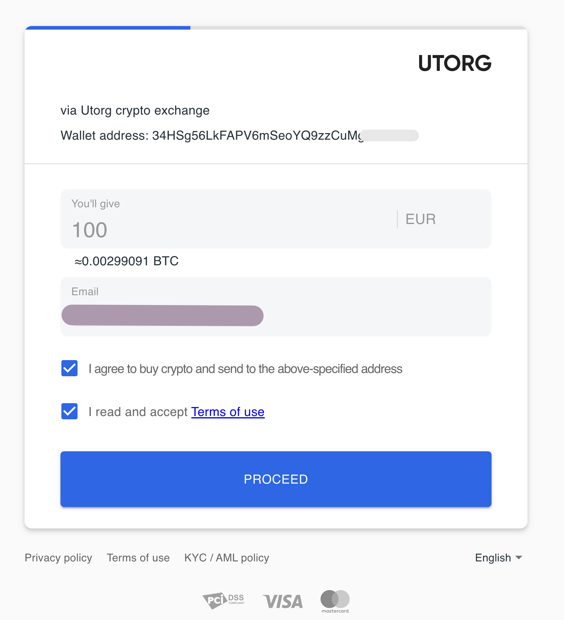Click the VISA logo
564x620 pixels.
pyautogui.click(x=283, y=601)
